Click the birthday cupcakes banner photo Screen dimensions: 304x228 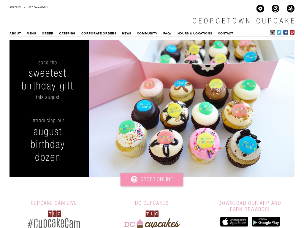pyautogui.click(x=191, y=108)
